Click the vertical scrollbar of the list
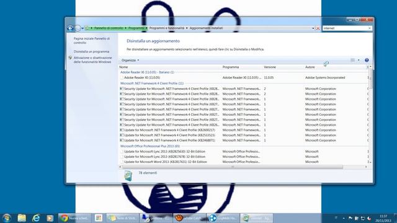Viewport: 397px width, 223px height. click(370, 79)
